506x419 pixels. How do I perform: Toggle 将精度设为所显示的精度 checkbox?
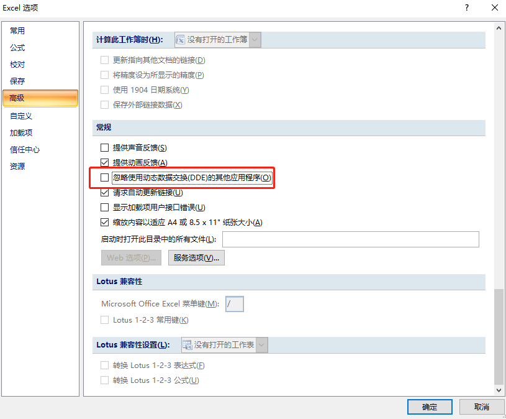[x=104, y=75]
